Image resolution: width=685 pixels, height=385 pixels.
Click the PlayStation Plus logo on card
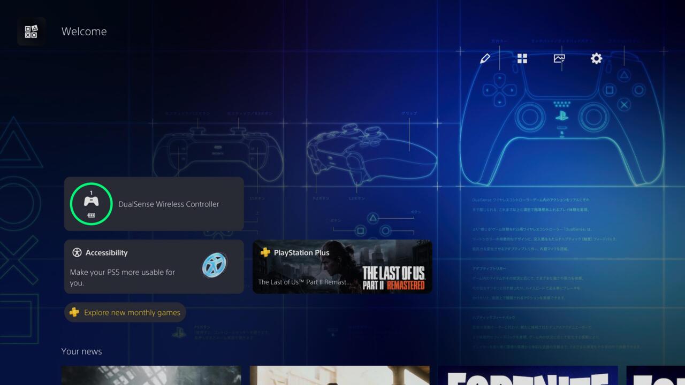tap(265, 252)
